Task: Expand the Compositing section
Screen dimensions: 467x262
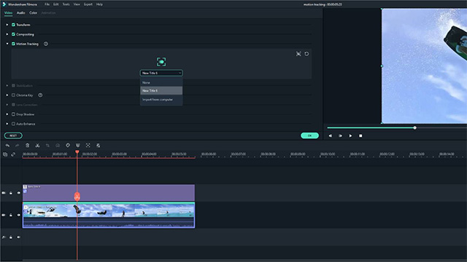Action: [x=7, y=34]
